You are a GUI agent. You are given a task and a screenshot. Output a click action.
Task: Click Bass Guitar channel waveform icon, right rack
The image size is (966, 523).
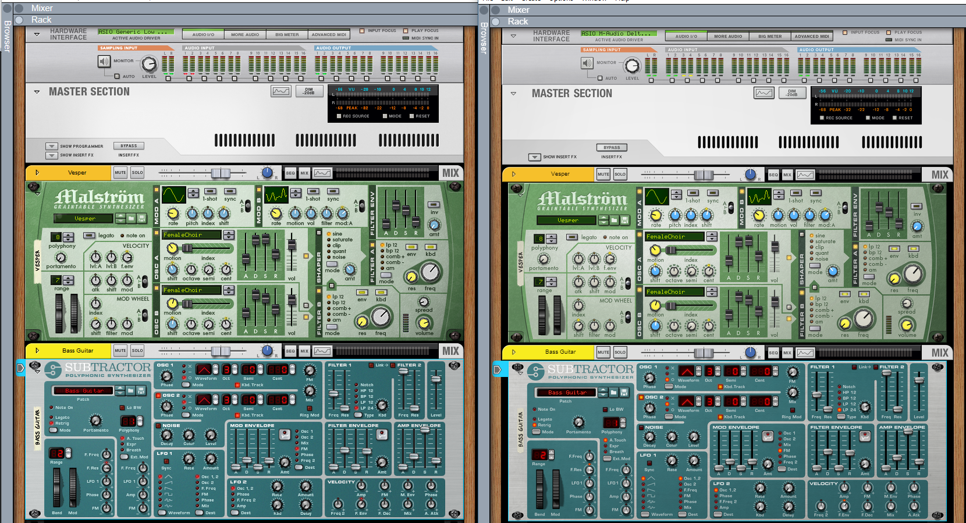(805, 353)
